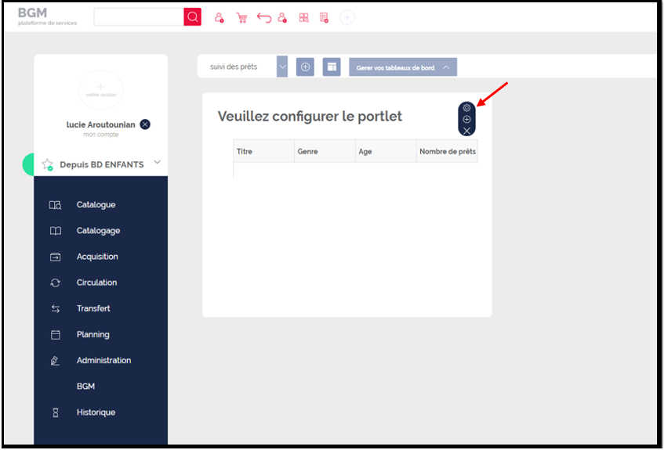Screen dimensions: 664x450
Task: Click the Nombre de prêts column header
Action: point(447,151)
